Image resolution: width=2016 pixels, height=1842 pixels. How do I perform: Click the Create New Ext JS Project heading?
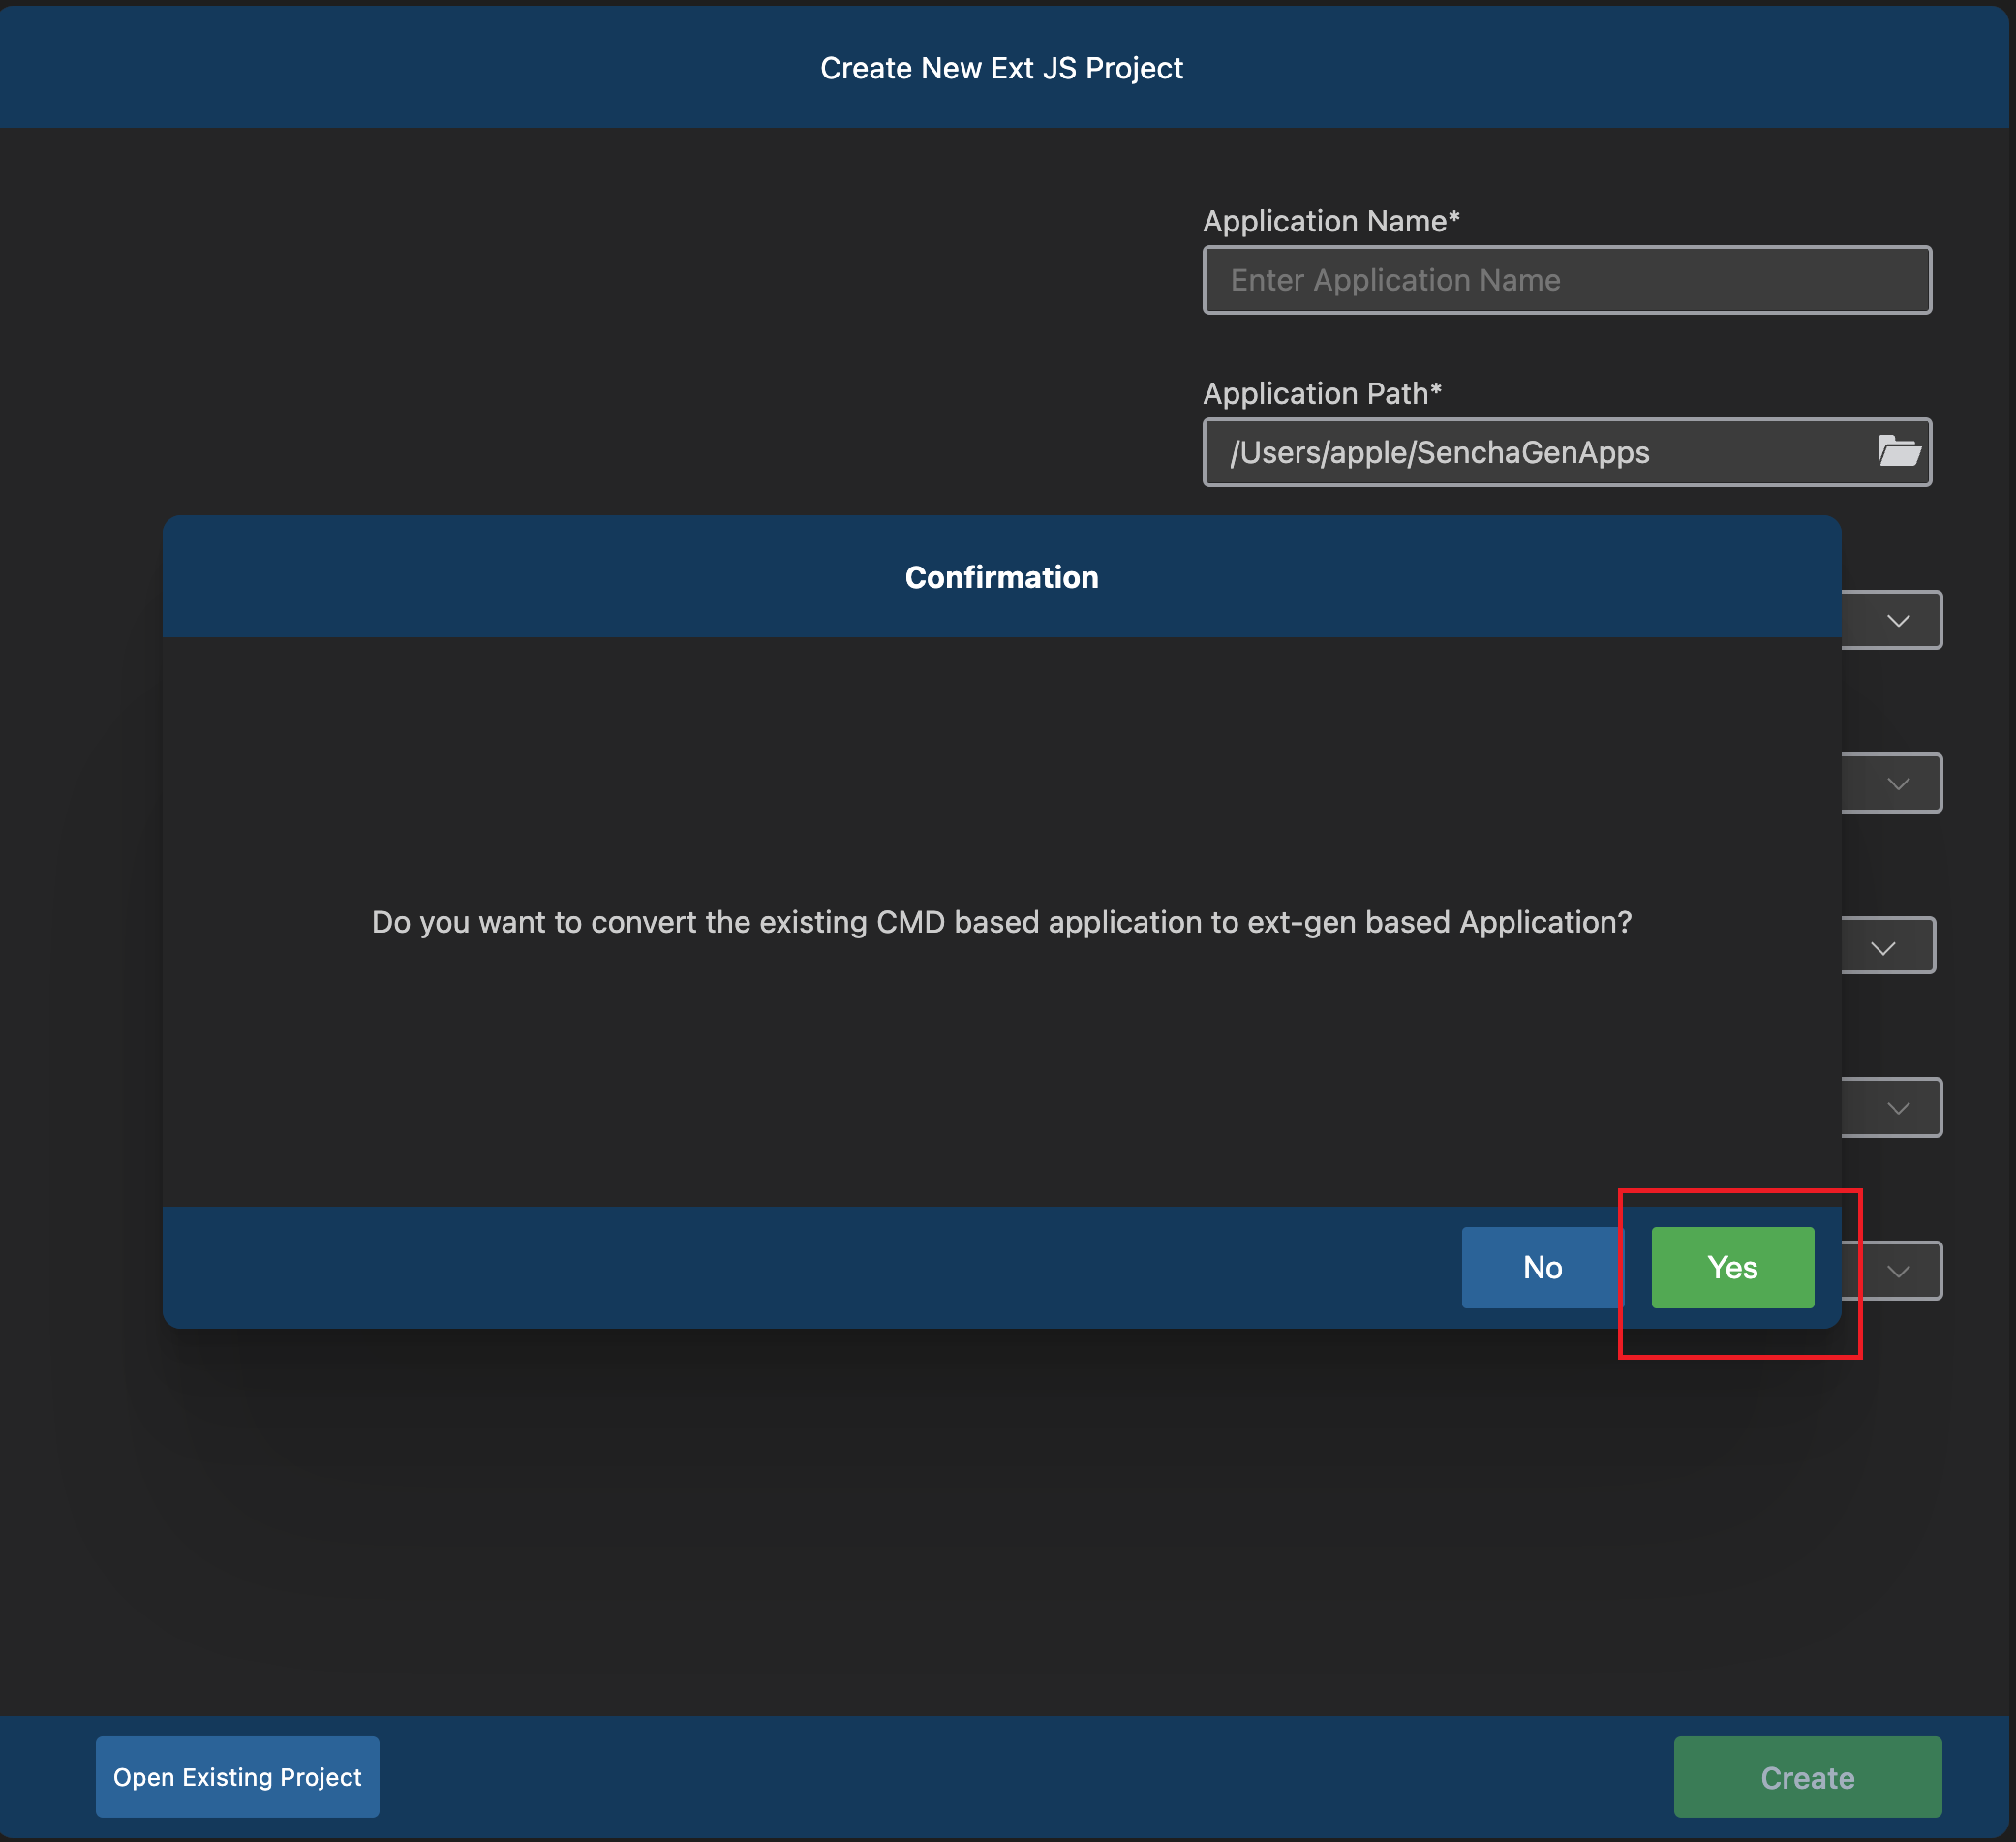point(1001,68)
